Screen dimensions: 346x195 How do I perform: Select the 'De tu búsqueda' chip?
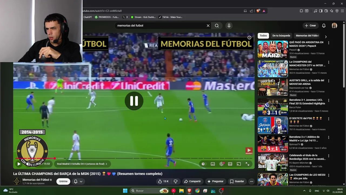click(281, 35)
